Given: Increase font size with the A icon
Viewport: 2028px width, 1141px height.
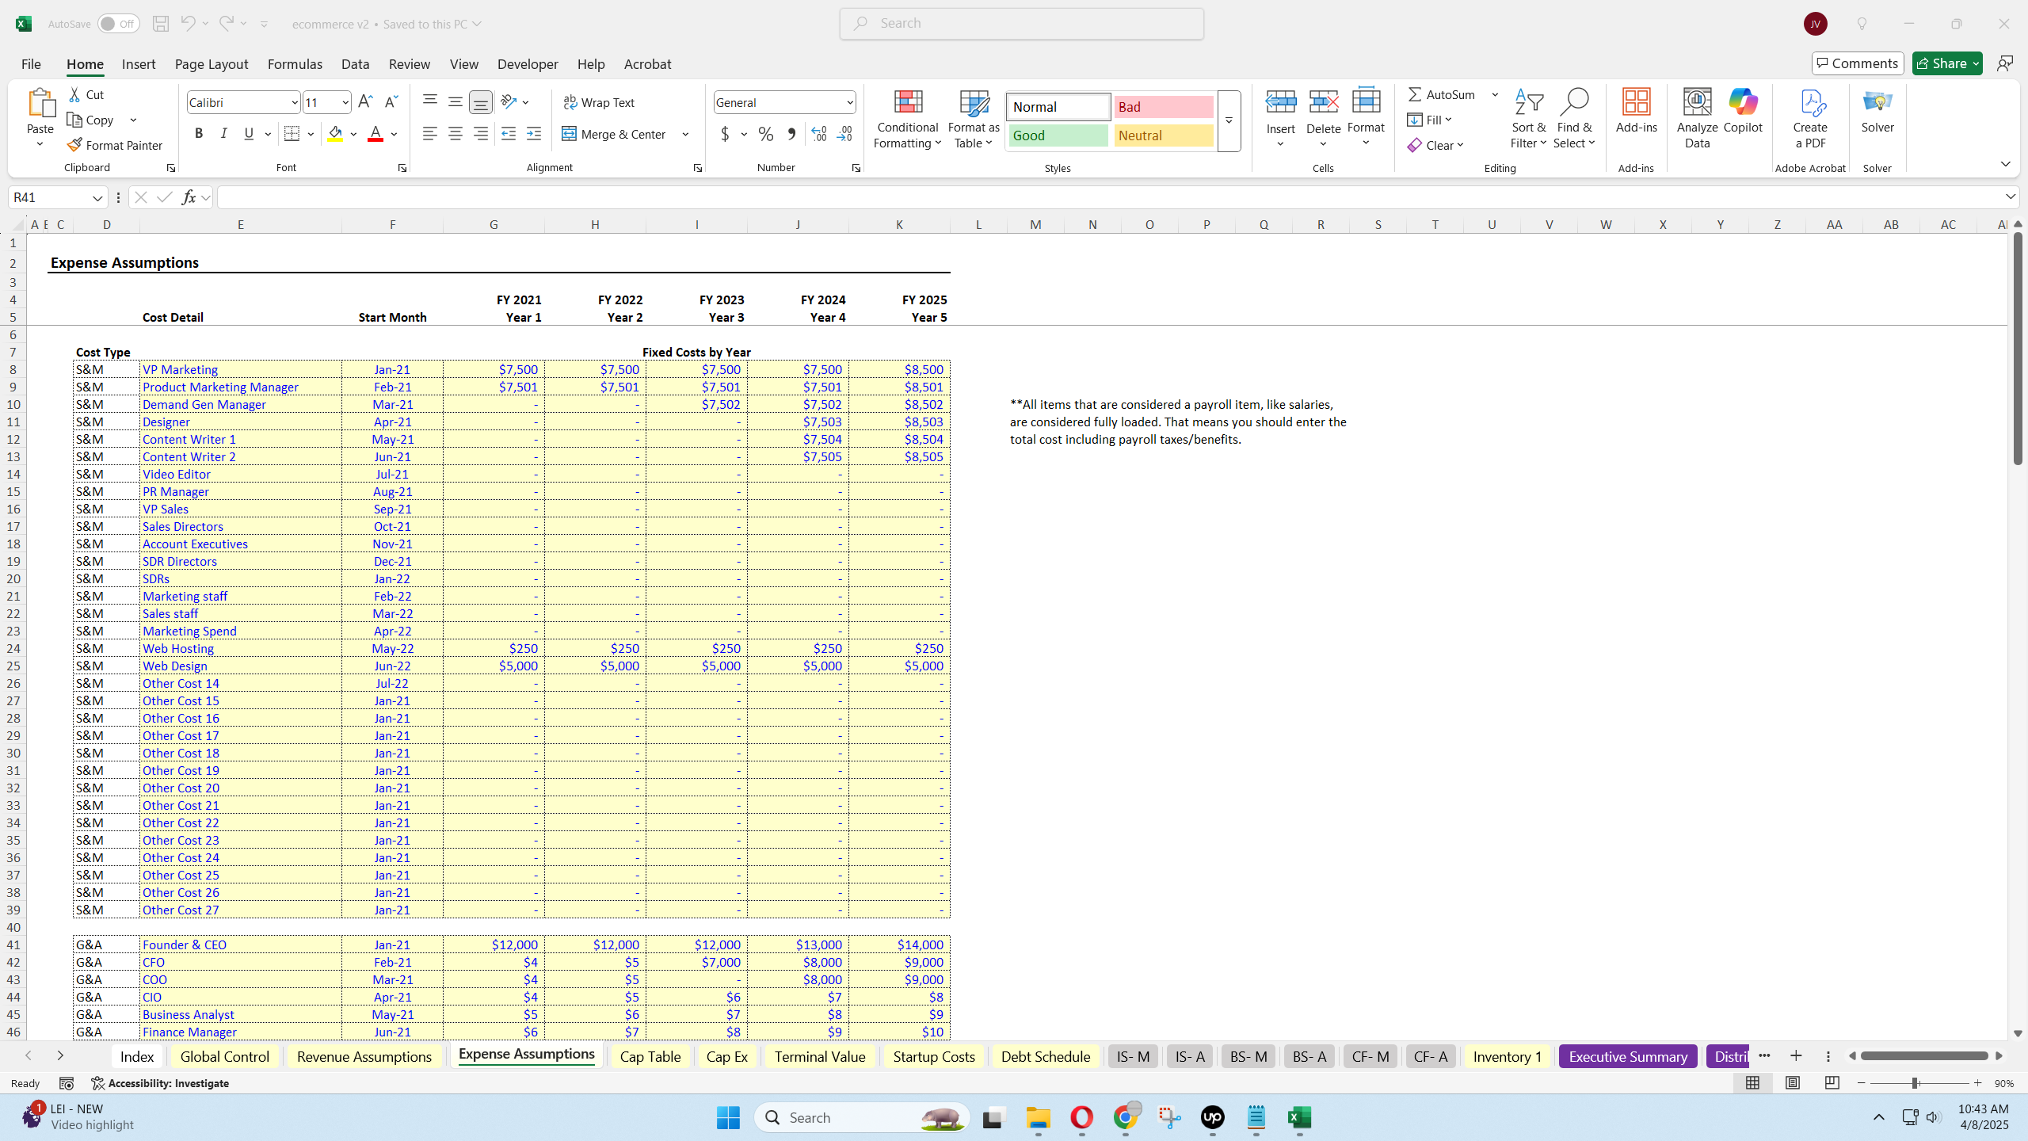Looking at the screenshot, I should [365, 101].
